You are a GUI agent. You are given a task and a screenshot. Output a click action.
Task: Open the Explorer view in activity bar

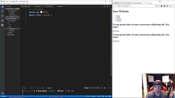tap(2, 7)
